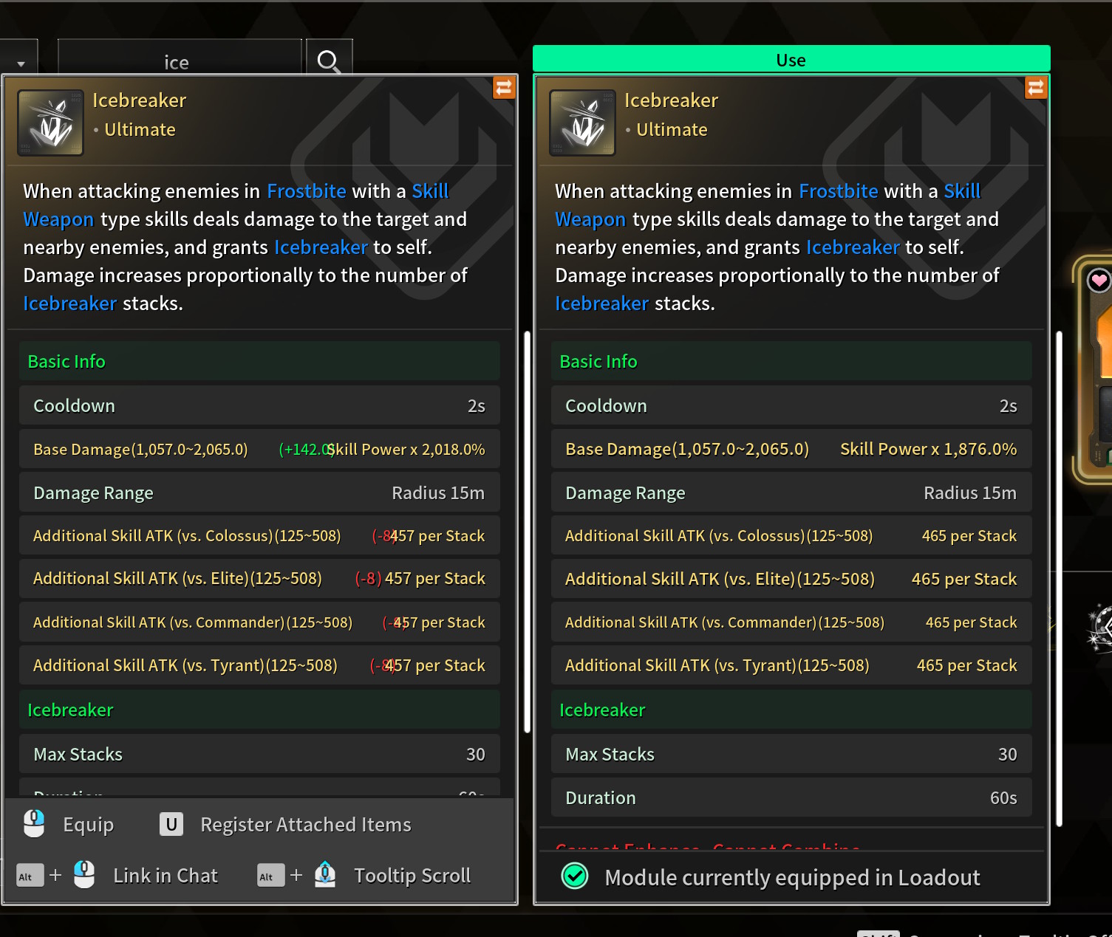The height and width of the screenshot is (937, 1112).
Task: Click the orange swap icon on left tooltip
Action: pyautogui.click(x=504, y=88)
